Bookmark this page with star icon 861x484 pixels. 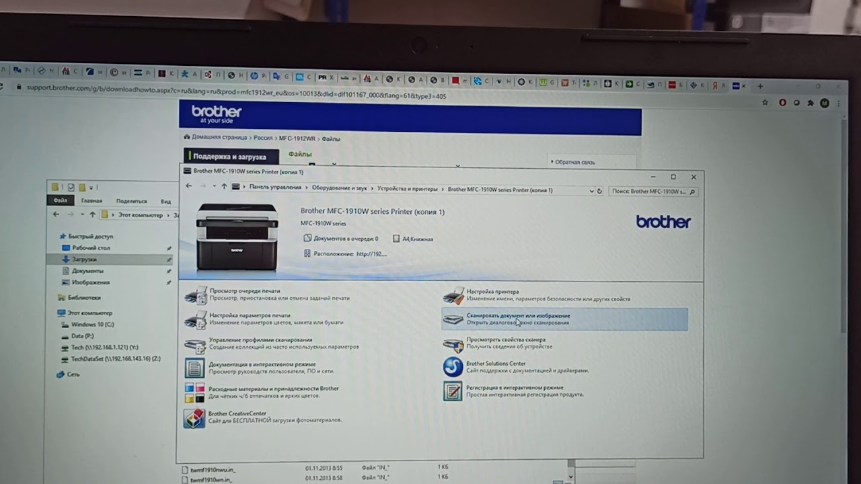tap(765, 102)
